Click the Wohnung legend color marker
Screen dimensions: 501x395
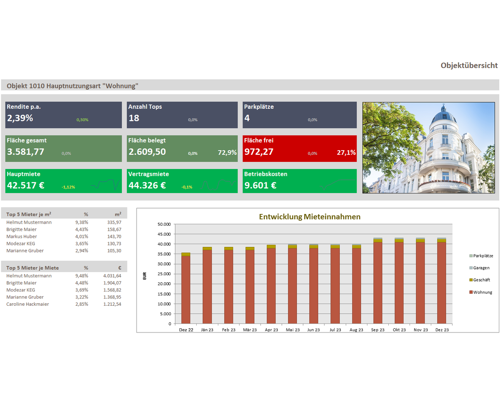471,292
